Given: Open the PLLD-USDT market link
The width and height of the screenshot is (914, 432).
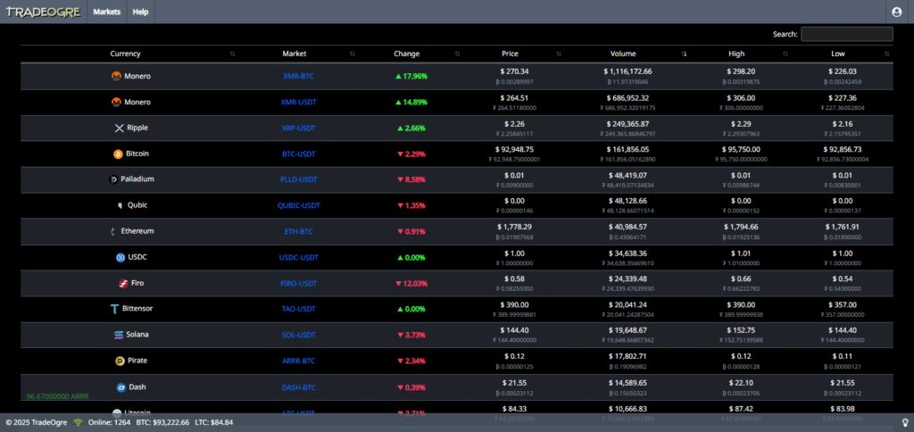Looking at the screenshot, I should point(298,179).
